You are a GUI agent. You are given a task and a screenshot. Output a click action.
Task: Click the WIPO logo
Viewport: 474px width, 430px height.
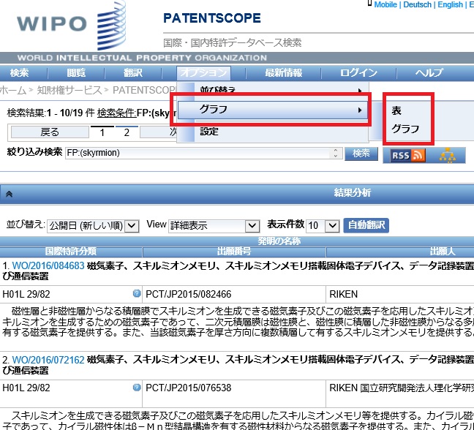[72, 24]
